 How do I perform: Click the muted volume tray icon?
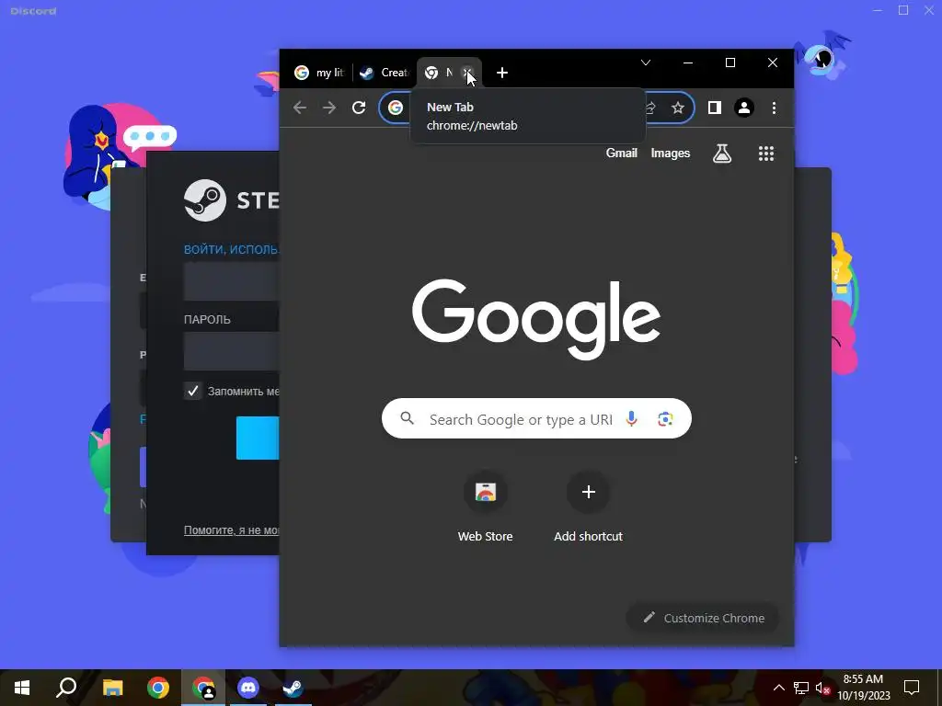(823, 688)
